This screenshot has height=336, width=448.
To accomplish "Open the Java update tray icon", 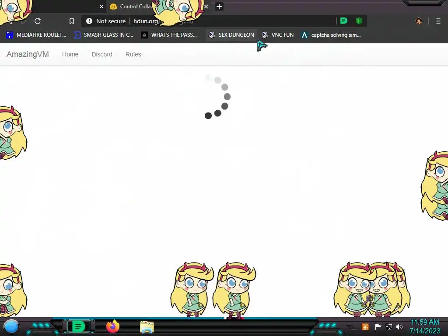I will [x=365, y=326].
